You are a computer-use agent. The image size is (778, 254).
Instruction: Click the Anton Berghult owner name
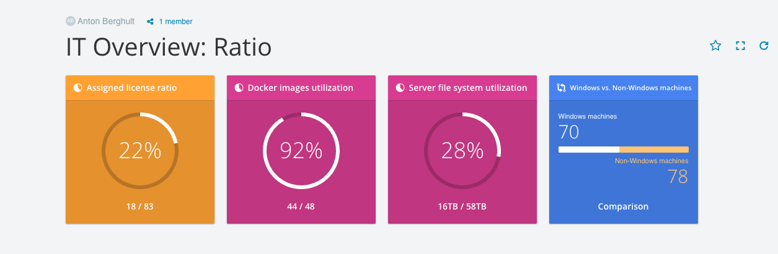tap(106, 21)
